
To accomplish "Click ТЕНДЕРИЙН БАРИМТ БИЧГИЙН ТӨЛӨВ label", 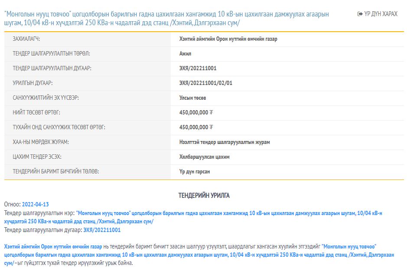I will (56, 171).
